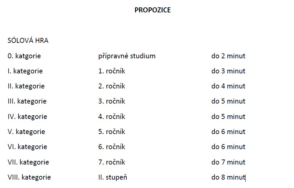Click 'II. stupeň' text
This screenshot has height=188, width=294.
tap(113, 177)
